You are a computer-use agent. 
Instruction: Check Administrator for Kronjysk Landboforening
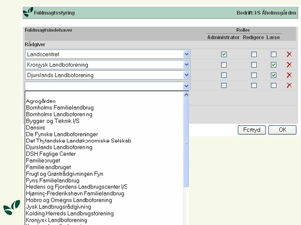224,65
